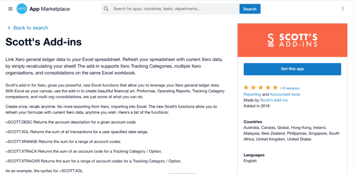Image resolution: width=354 pixels, height=174 pixels.
Task: Click the first gold rating star
Action: (x=246, y=87)
